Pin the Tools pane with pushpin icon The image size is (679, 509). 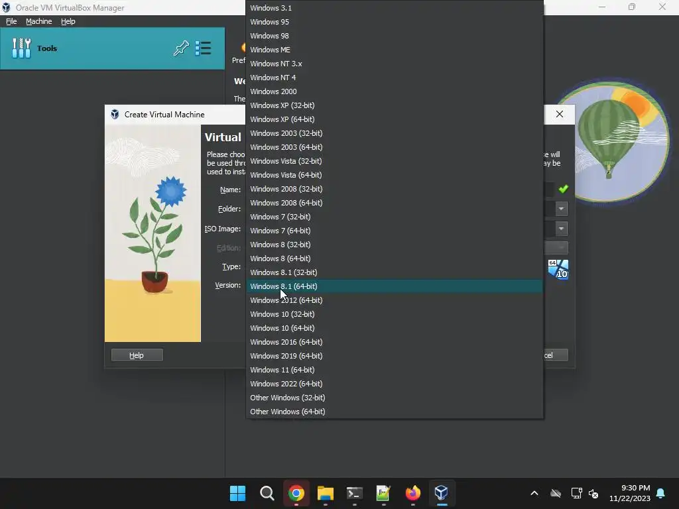tap(181, 48)
